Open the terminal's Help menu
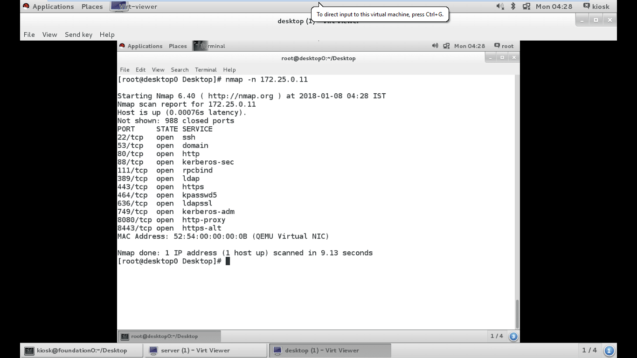The width and height of the screenshot is (637, 358). pos(229,70)
